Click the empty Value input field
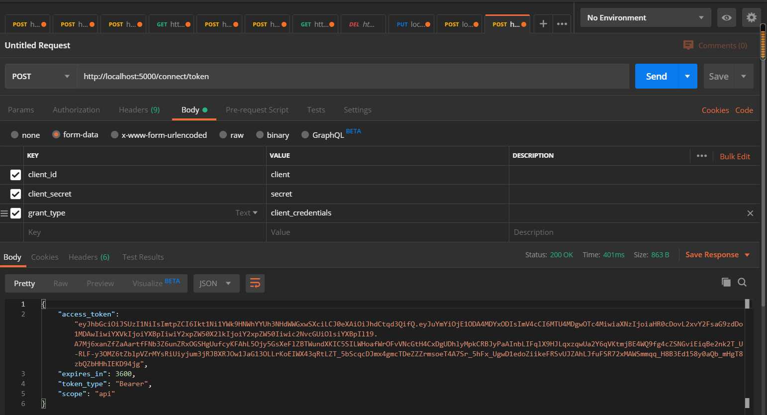The height and width of the screenshot is (415, 767). [387, 232]
